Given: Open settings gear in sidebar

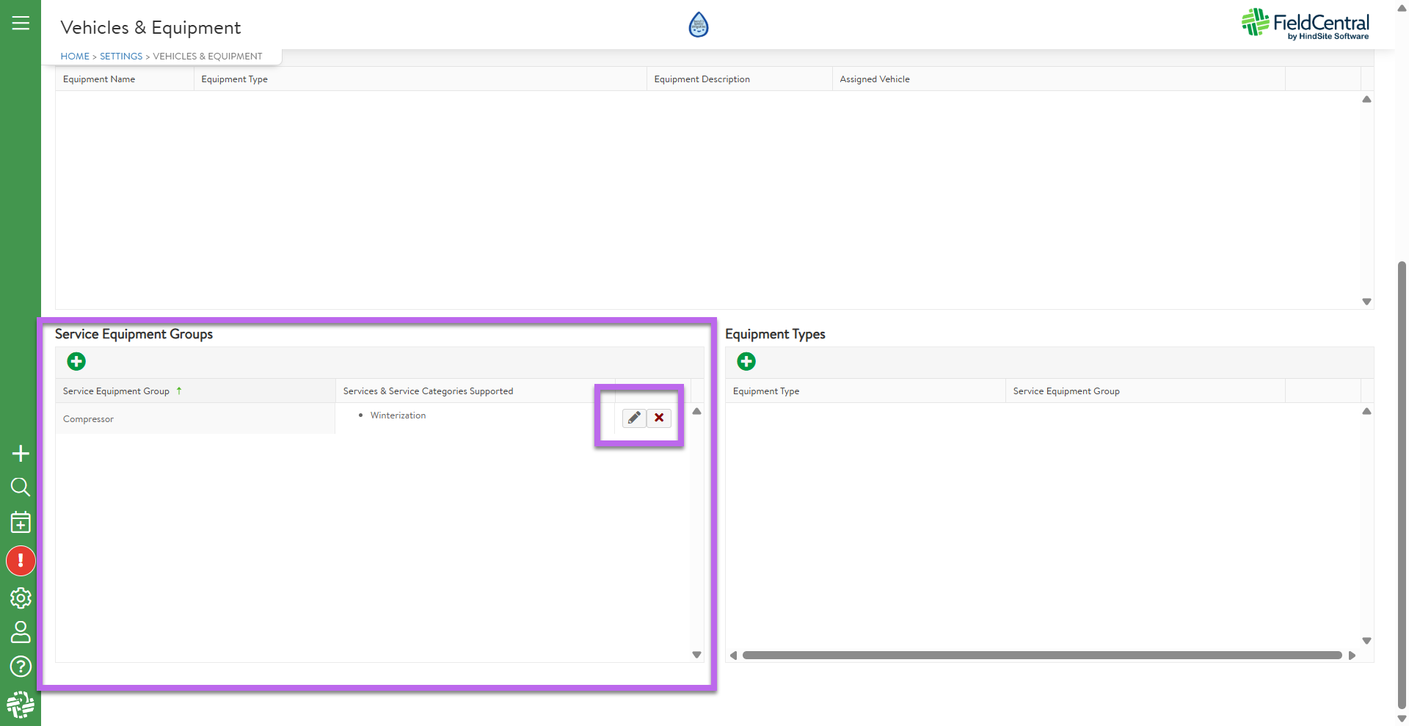Looking at the screenshot, I should [21, 598].
